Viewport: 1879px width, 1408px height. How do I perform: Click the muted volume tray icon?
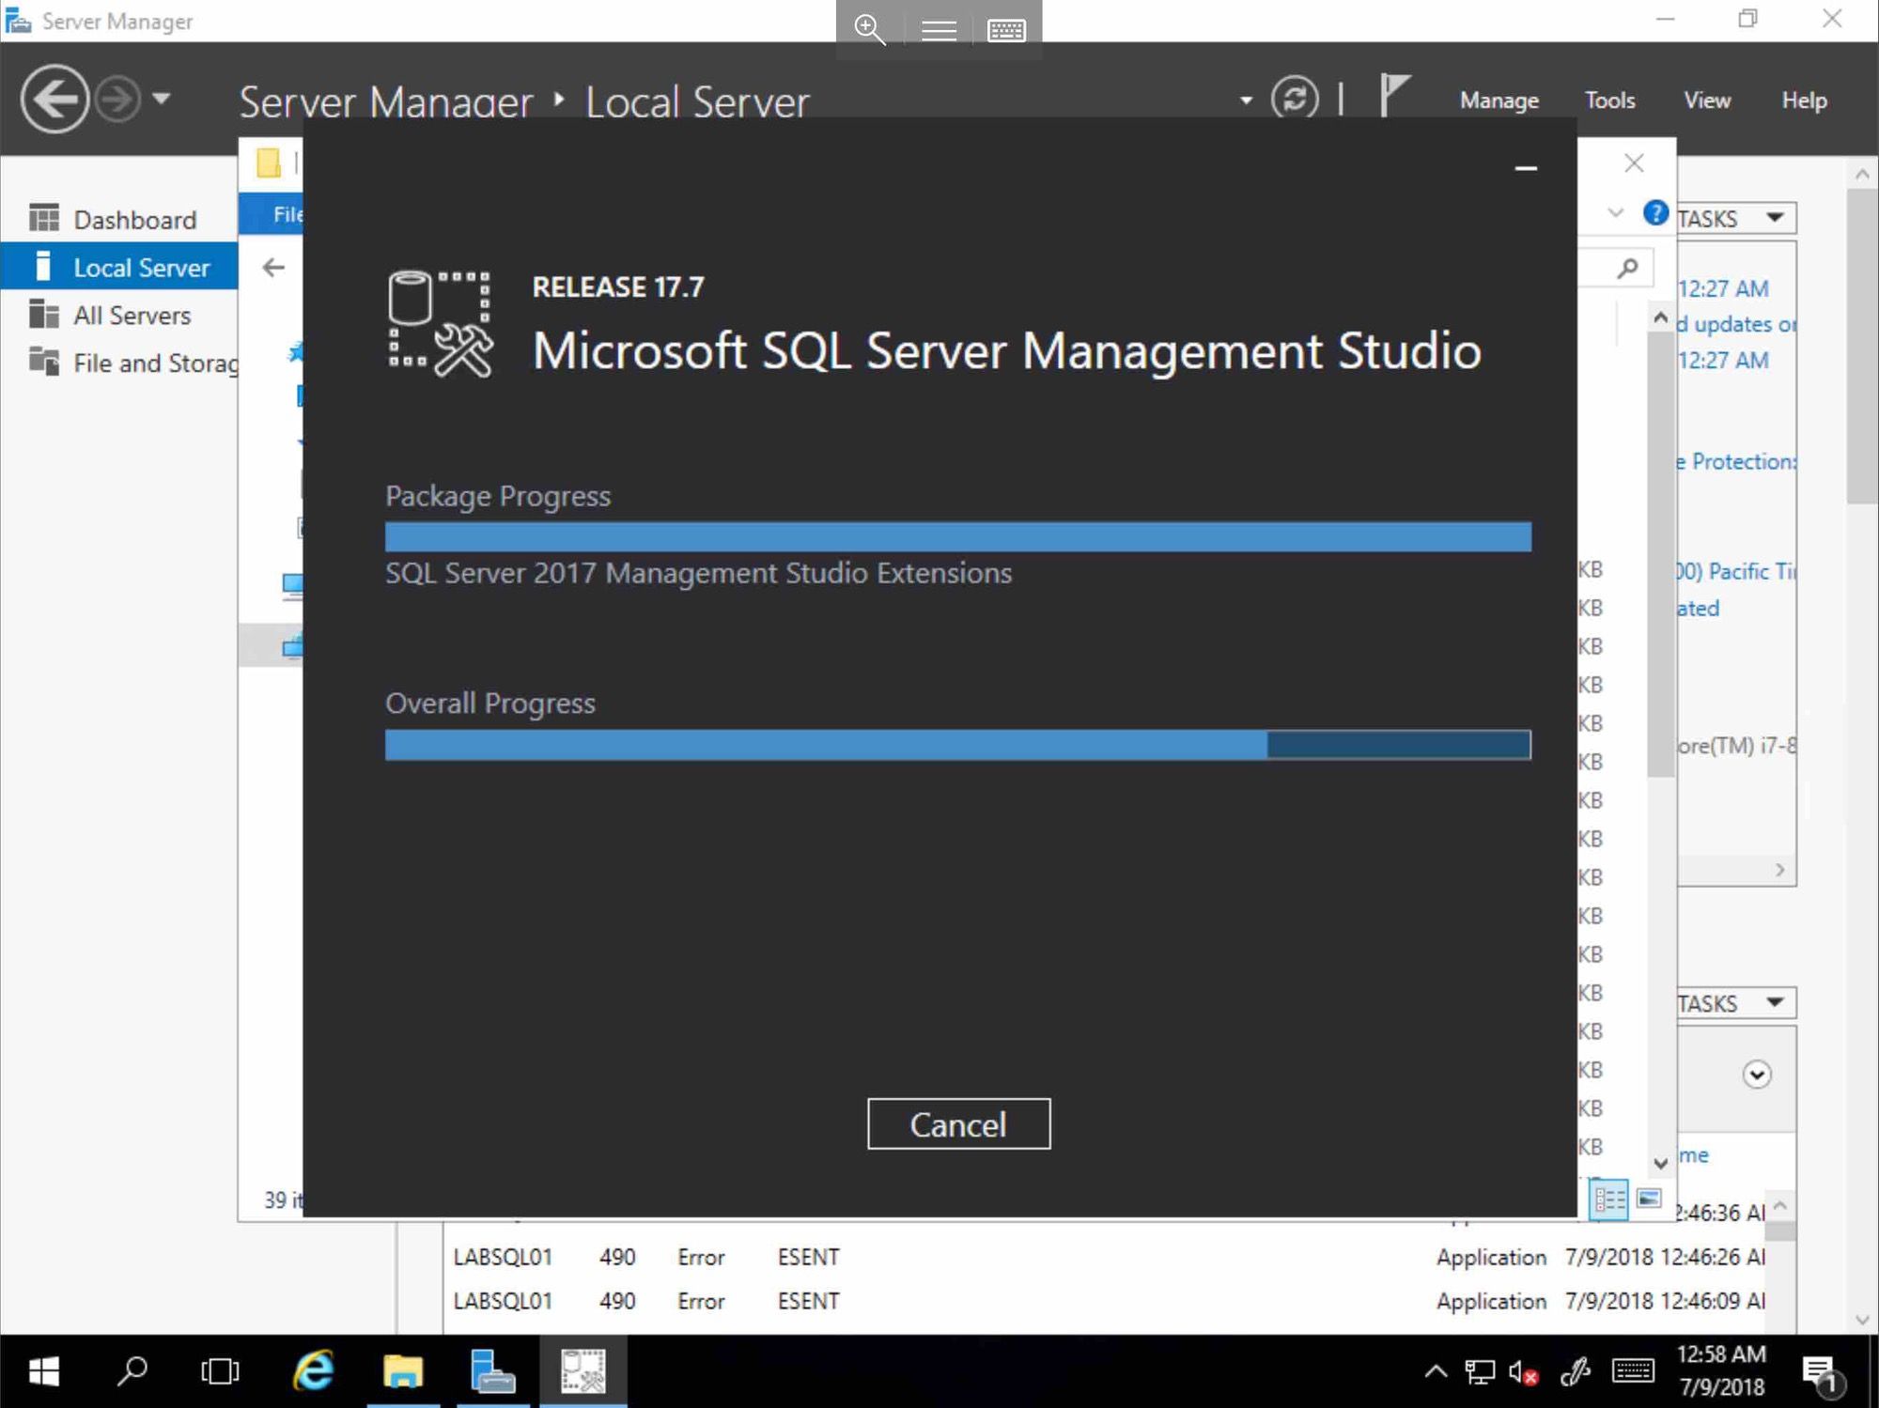(x=1523, y=1372)
